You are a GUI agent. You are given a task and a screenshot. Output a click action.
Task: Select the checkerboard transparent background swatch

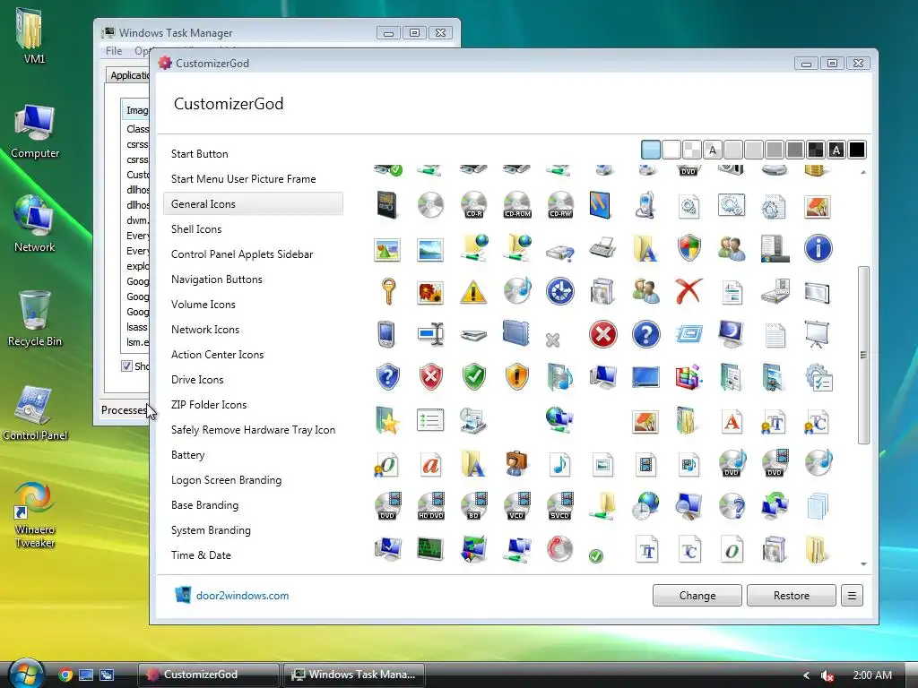pos(692,150)
